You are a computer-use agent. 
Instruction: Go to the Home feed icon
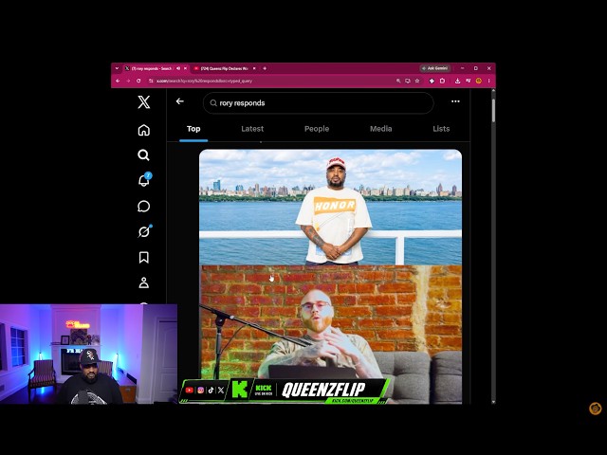[x=143, y=130]
